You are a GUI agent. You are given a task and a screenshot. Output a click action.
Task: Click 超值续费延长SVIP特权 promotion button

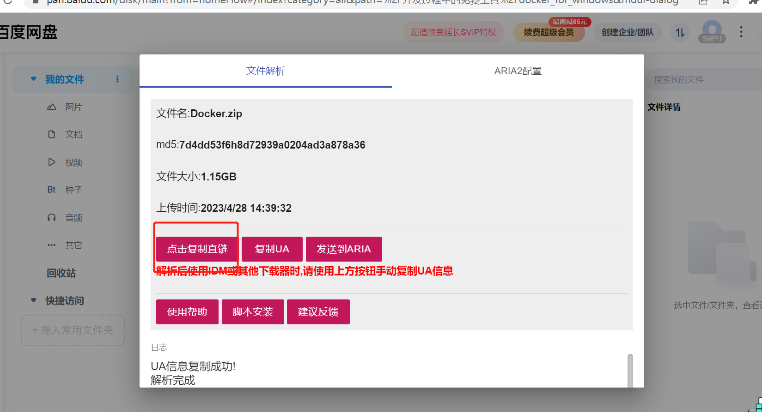453,32
